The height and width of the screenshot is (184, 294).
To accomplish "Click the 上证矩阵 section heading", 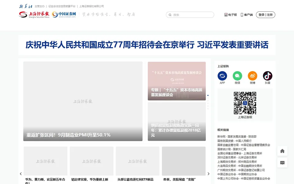I will click(x=223, y=66).
